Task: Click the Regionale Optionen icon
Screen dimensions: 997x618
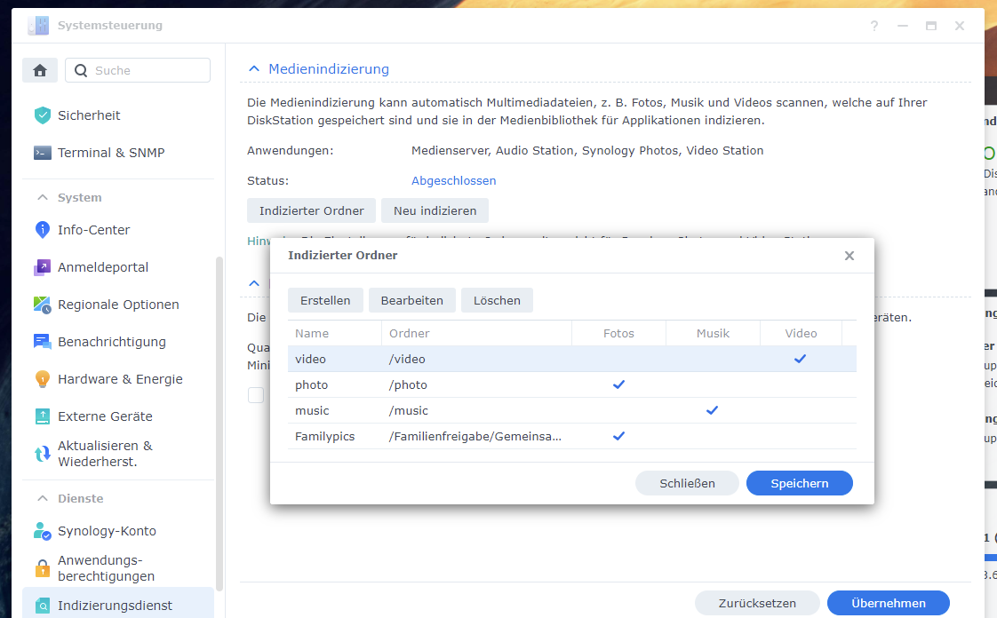Action: click(42, 305)
